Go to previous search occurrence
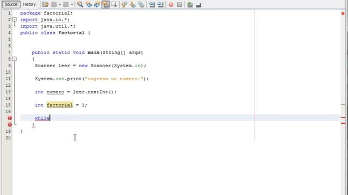This screenshot has width=348, height=195. click(89, 4)
